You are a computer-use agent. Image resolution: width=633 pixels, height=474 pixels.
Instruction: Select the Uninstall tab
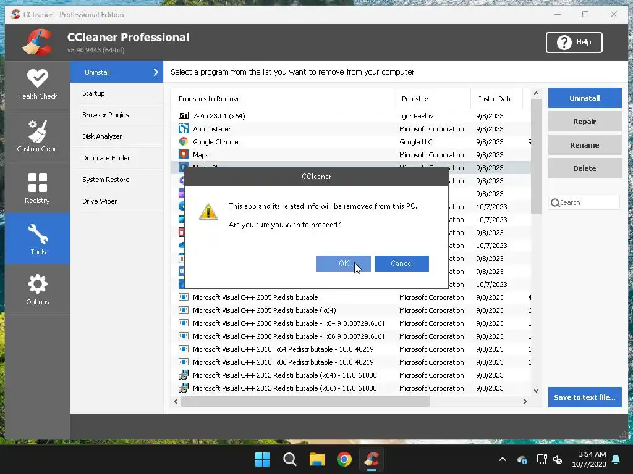117,72
